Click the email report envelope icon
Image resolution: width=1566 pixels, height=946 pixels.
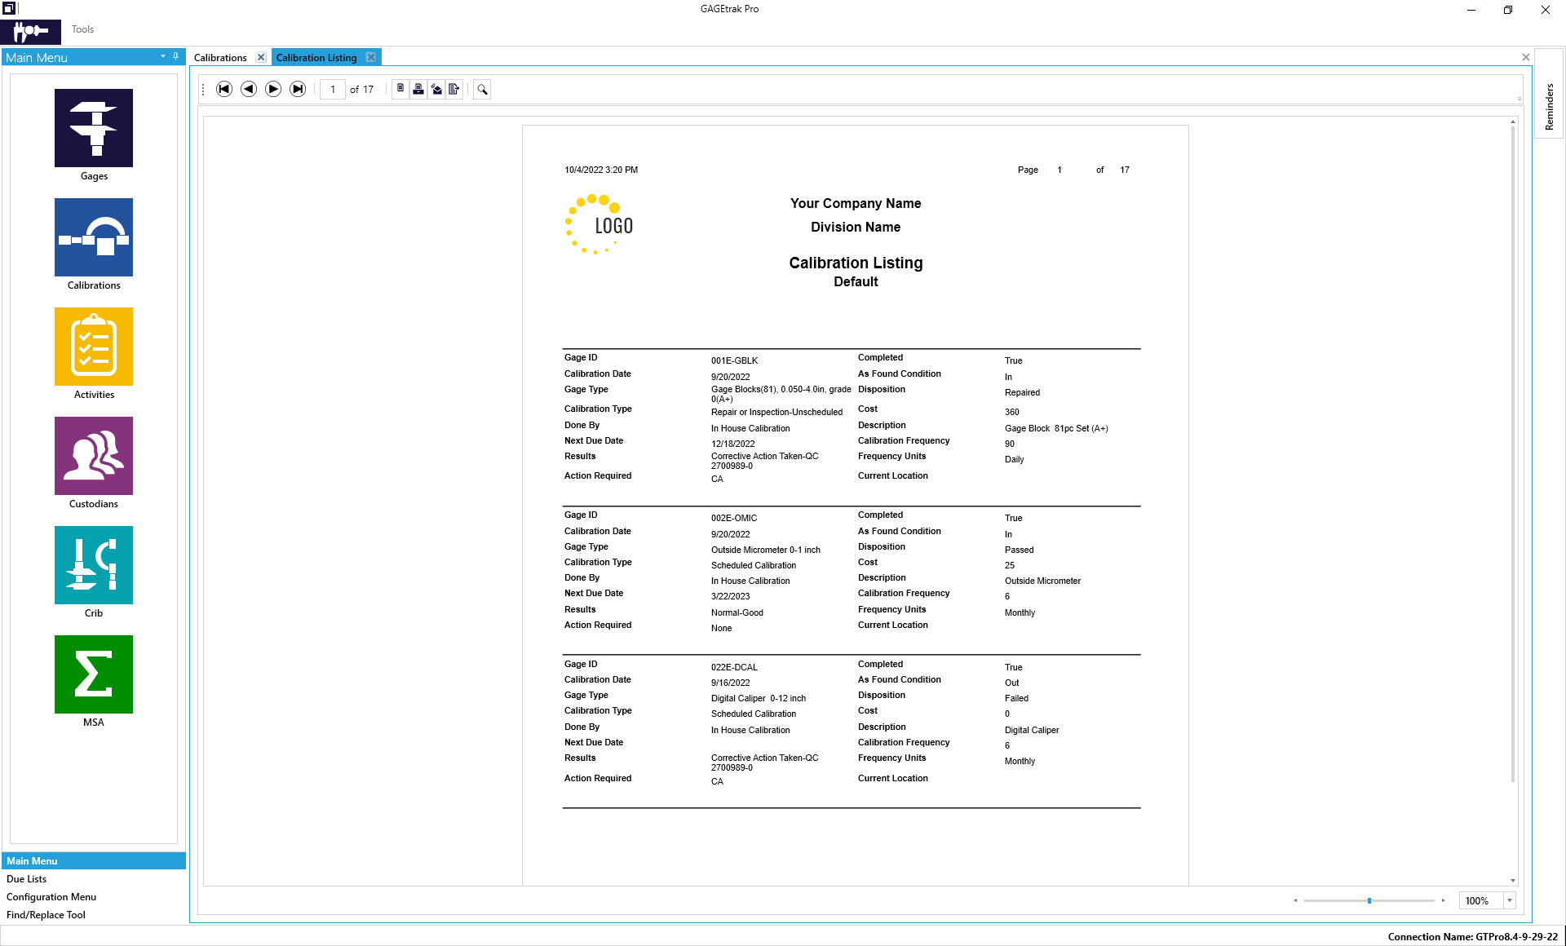click(436, 89)
